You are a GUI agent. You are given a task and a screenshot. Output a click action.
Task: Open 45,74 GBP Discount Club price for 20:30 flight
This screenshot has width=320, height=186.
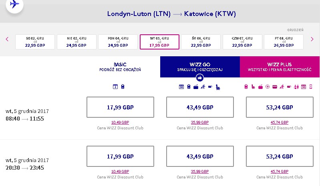[280, 172]
